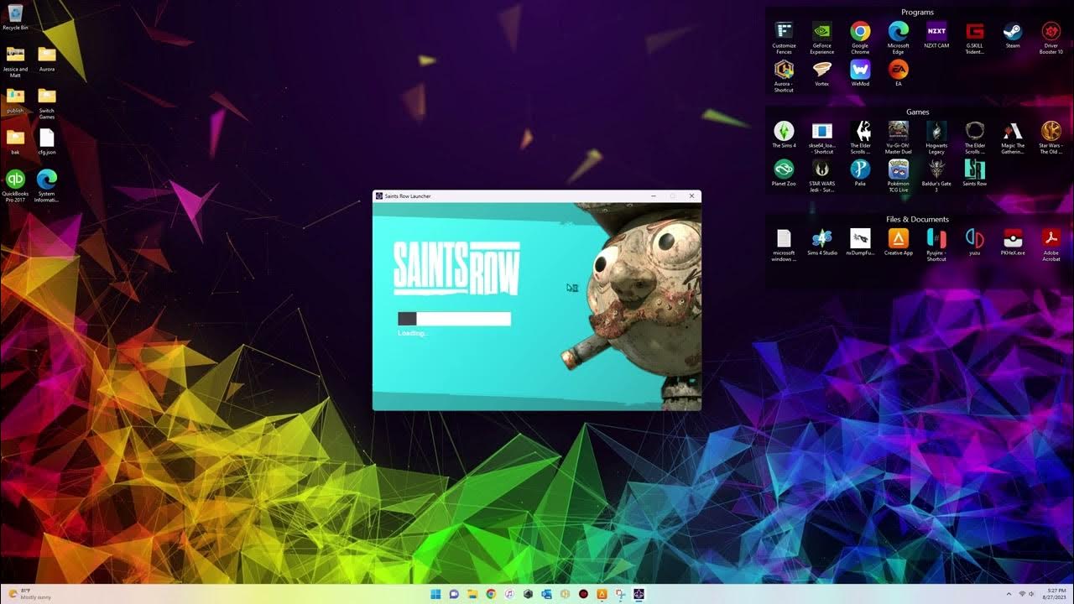Screen dimensions: 1074x604
Task: Click the Programs fence title
Action: (x=917, y=13)
